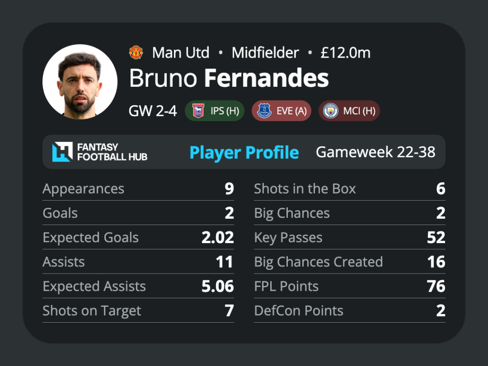Click the £12.0m price label
Image resolution: width=488 pixels, height=366 pixels.
[x=346, y=52]
